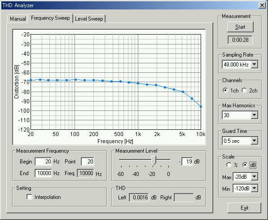Viewport: 268px width, 220px height.
Task: Start the THD measurement
Action: tap(240, 27)
